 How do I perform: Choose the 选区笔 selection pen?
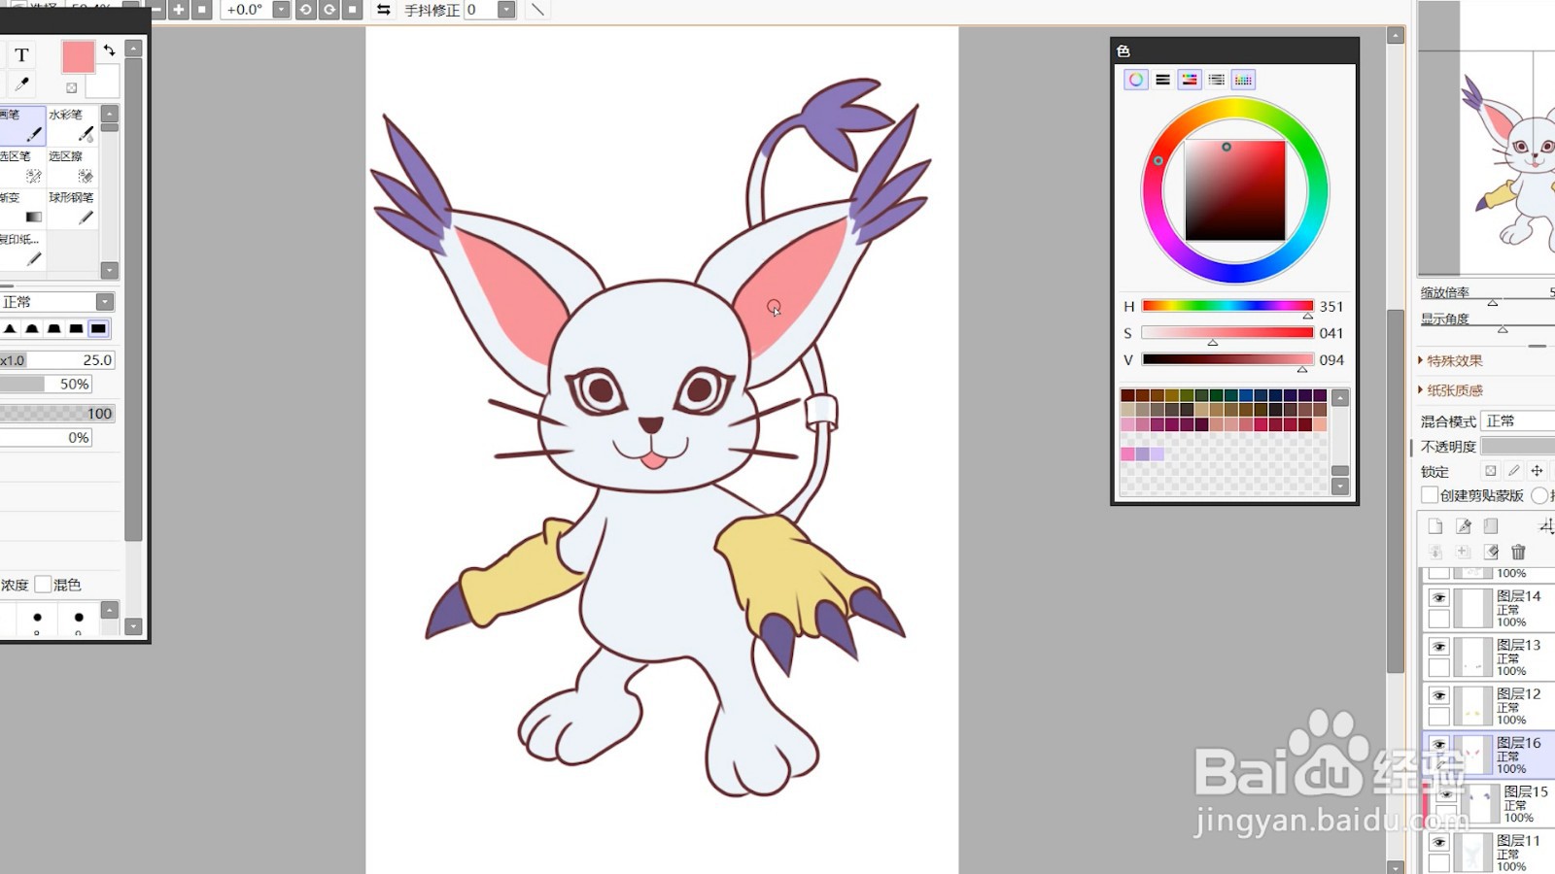tap(21, 167)
